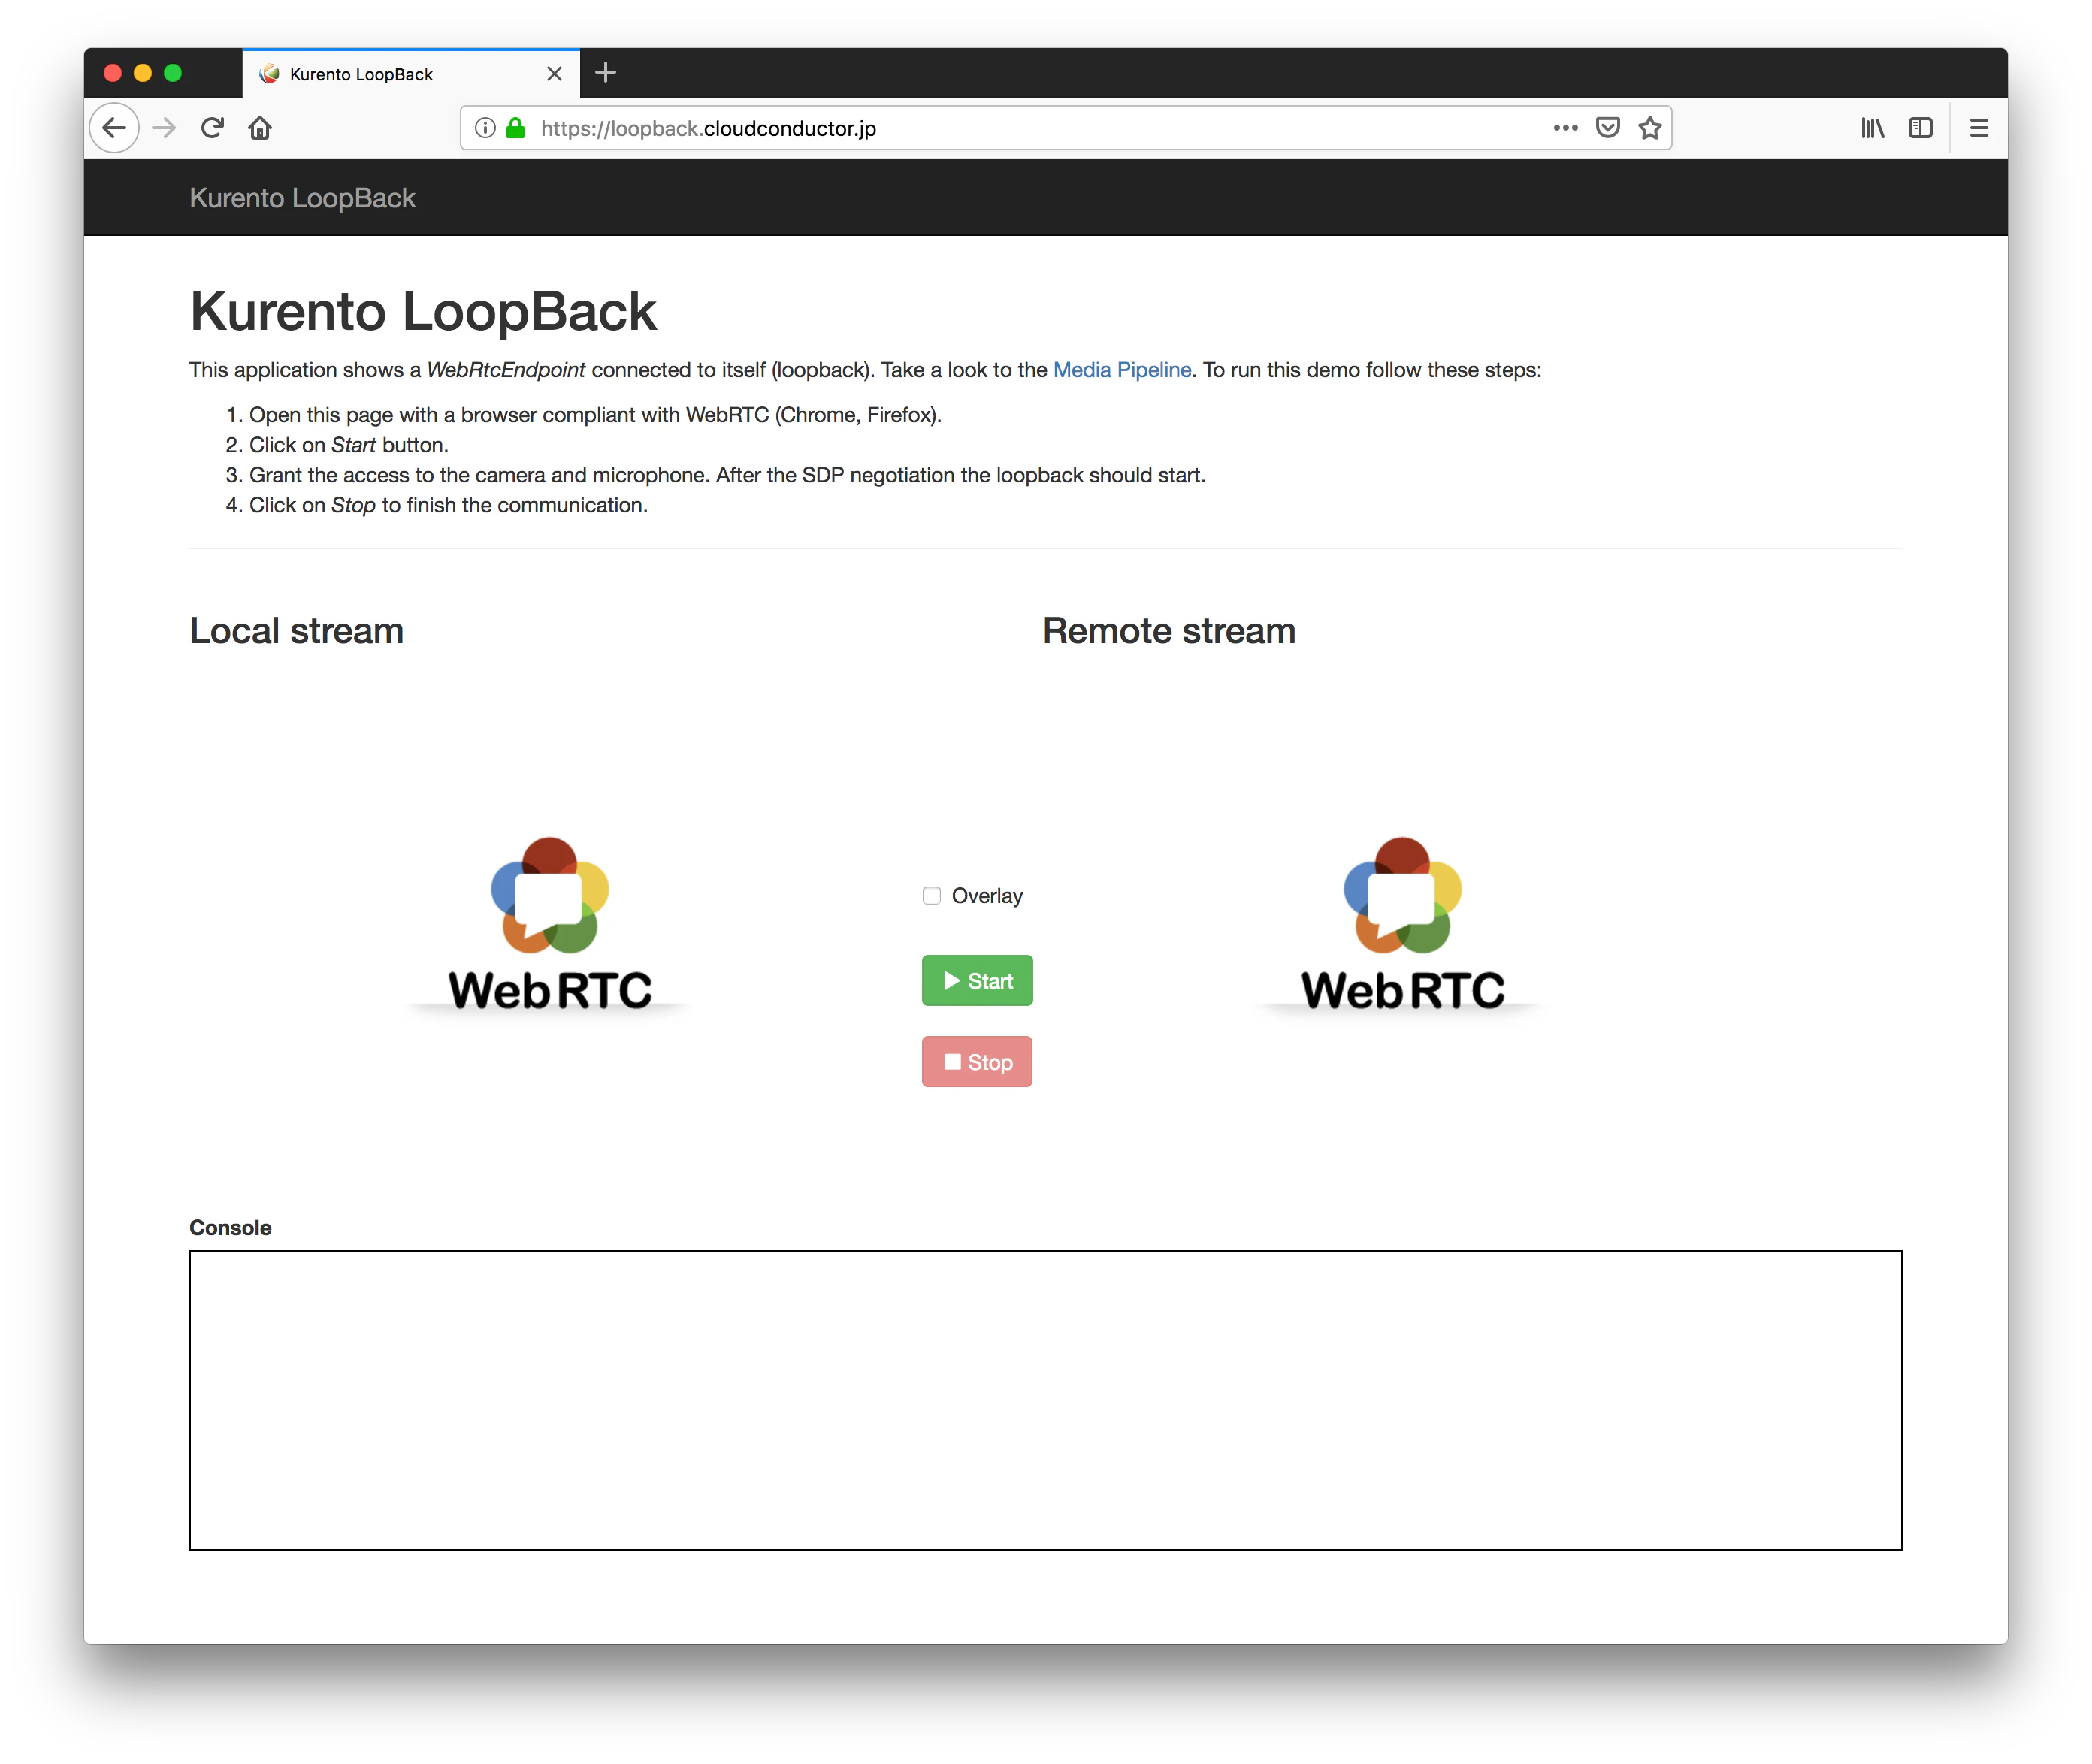Screen dimensions: 2092x1764
Task: Click the red window close button
Action: click(x=112, y=73)
